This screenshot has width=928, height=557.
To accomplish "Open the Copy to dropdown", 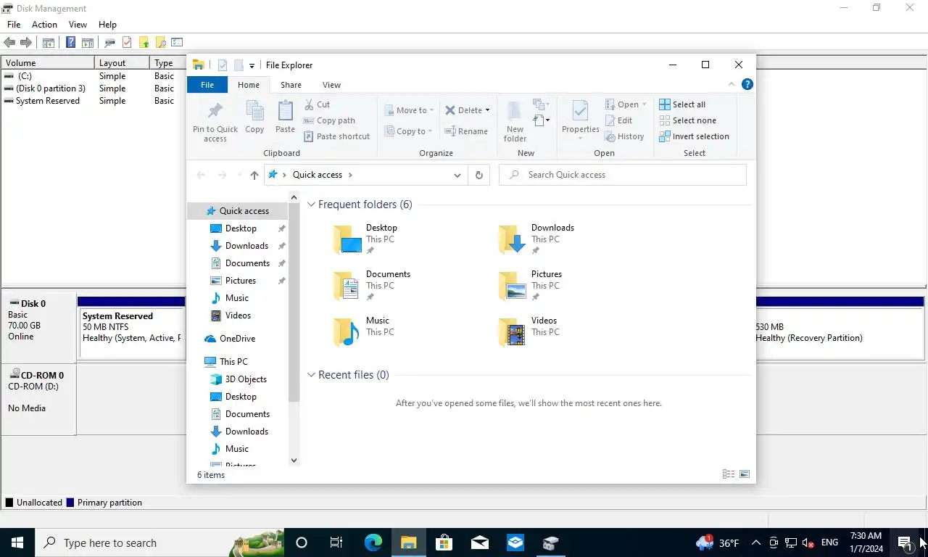I will click(x=409, y=131).
